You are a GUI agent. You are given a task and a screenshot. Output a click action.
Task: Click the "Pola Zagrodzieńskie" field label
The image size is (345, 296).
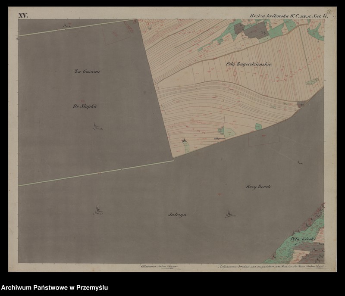point(249,63)
